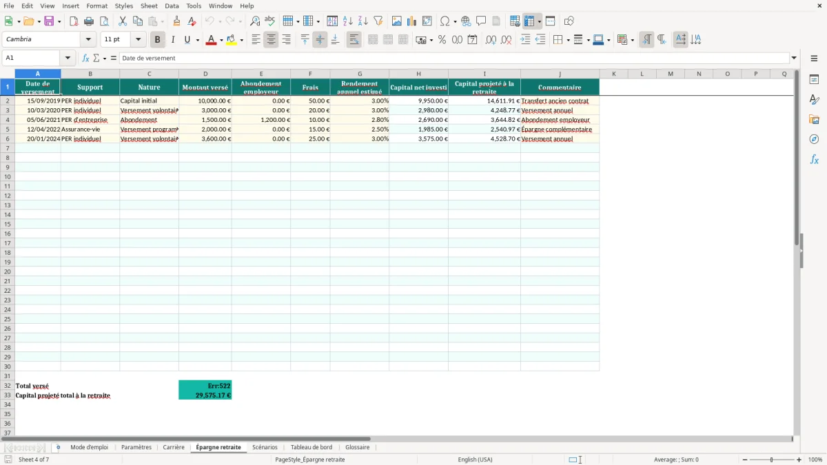Open the Data menu

point(172,6)
